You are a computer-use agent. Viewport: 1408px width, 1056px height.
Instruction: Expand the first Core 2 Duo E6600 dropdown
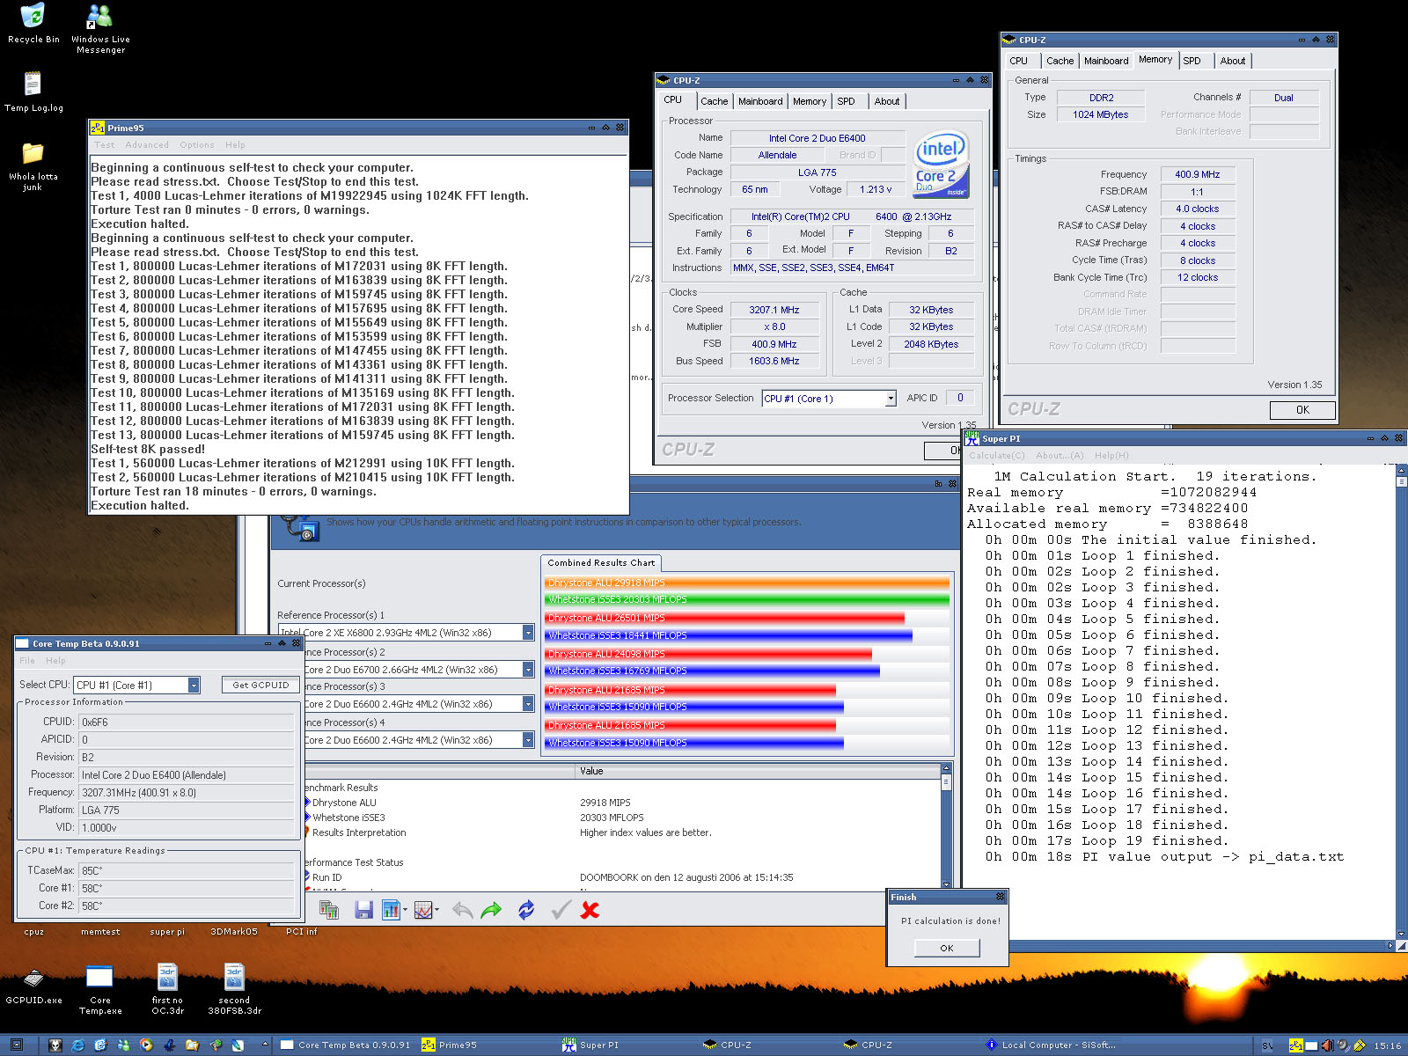click(528, 704)
